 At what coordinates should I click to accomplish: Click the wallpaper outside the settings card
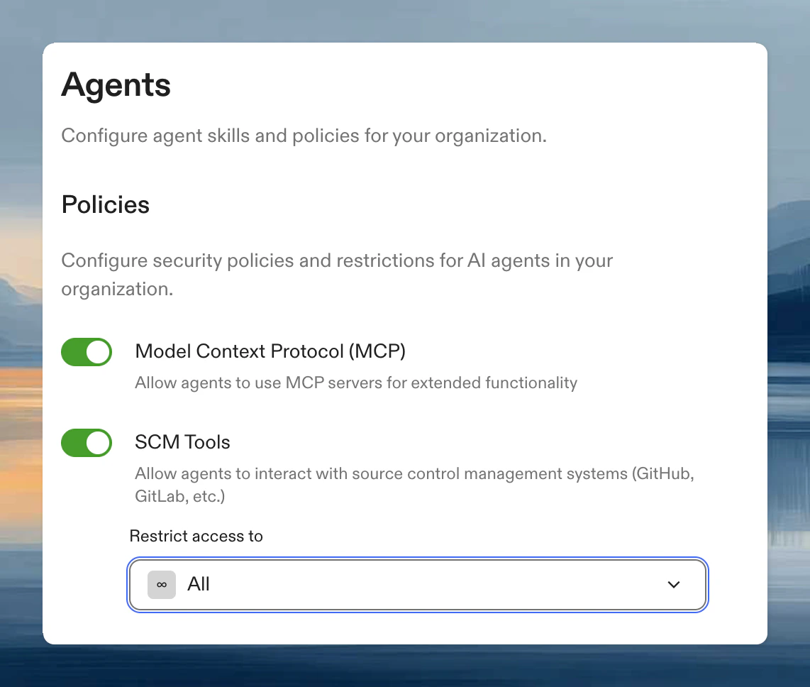point(21,341)
